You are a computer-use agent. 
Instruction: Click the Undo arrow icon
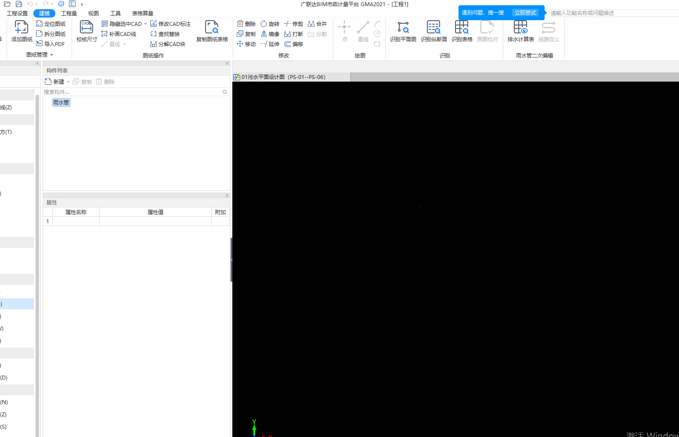[30, 4]
